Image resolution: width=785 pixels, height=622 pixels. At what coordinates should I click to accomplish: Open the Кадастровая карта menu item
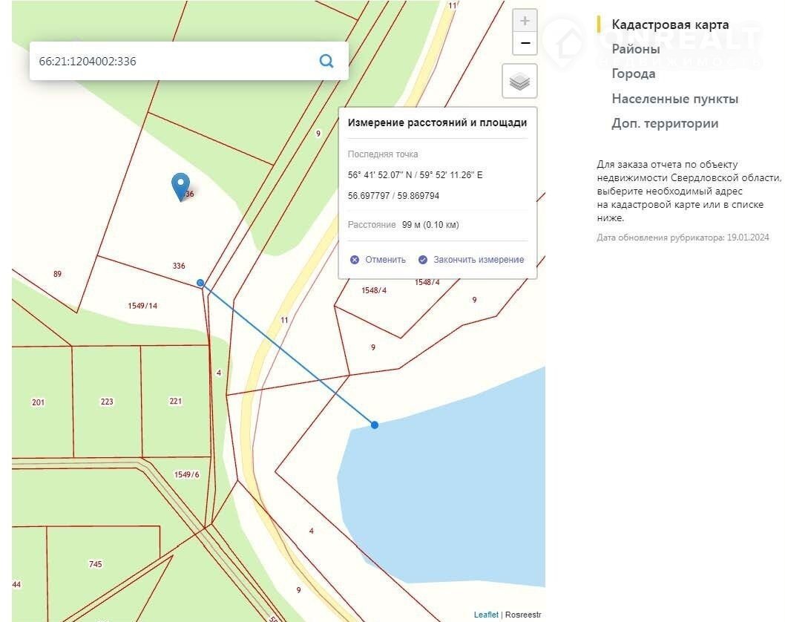[669, 24]
